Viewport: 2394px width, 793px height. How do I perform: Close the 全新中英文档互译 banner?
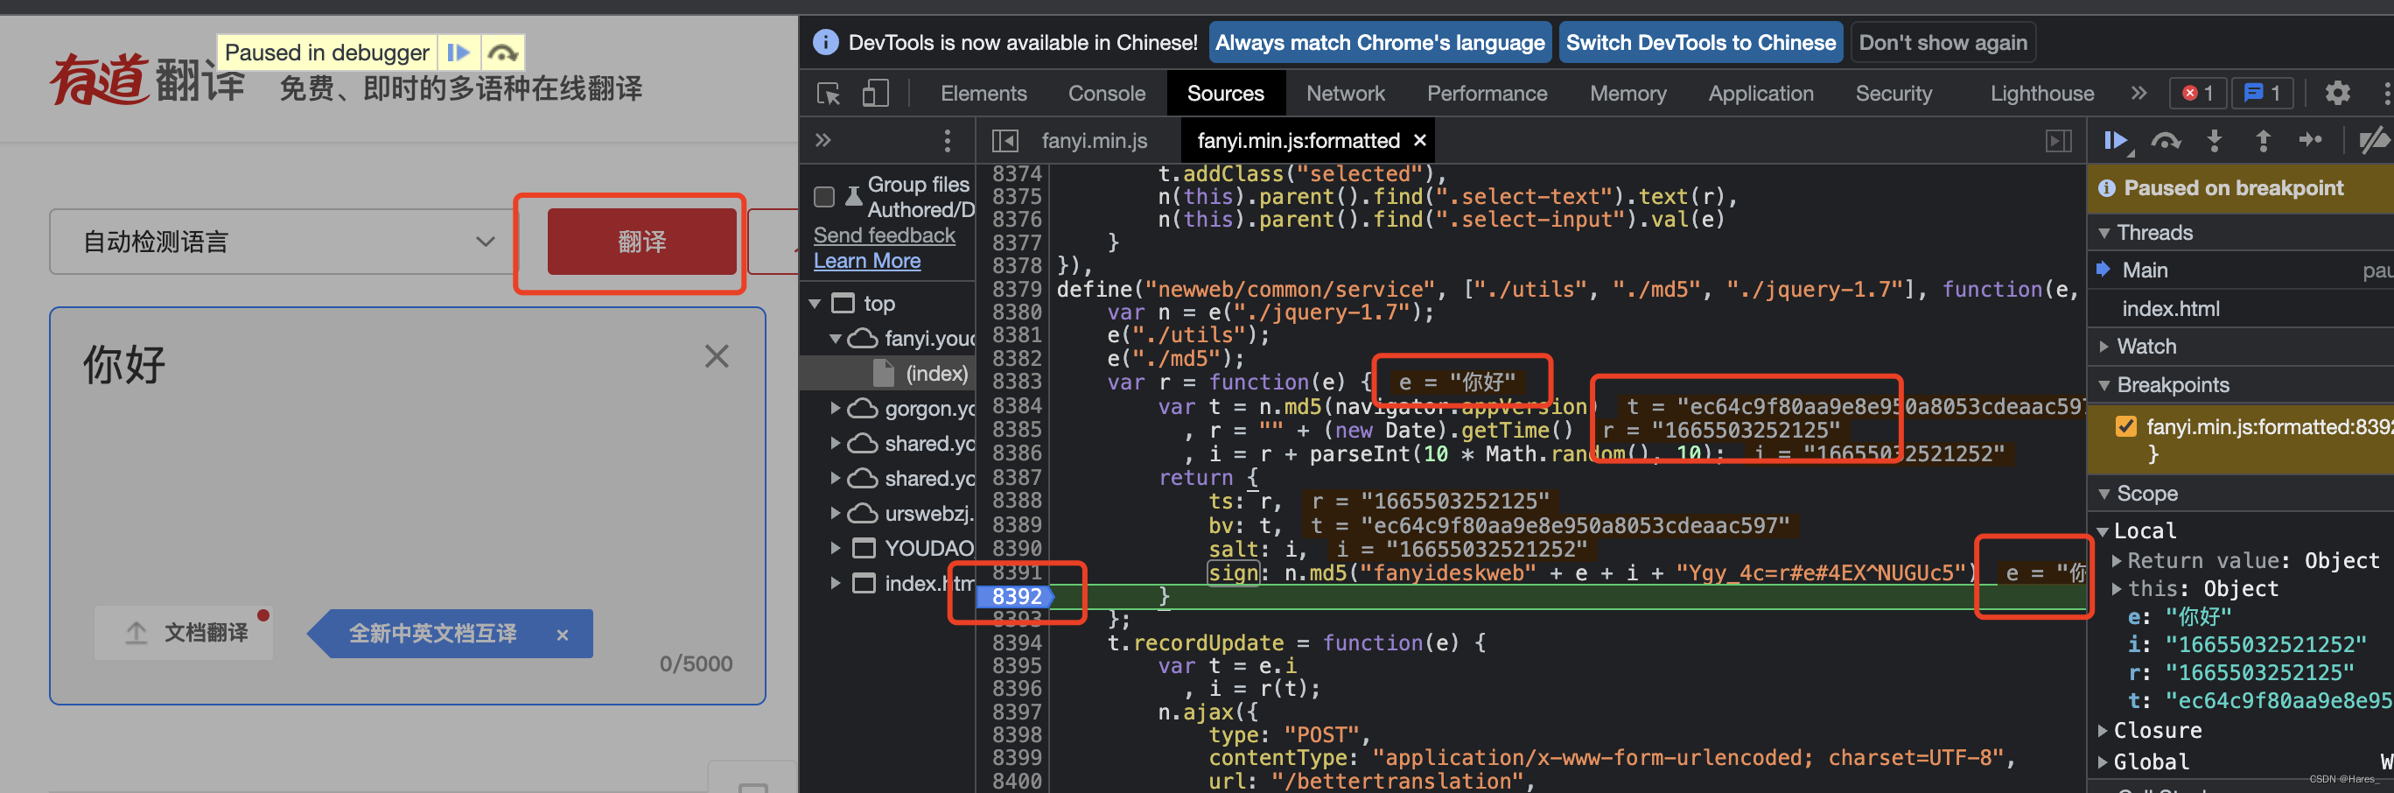click(562, 635)
